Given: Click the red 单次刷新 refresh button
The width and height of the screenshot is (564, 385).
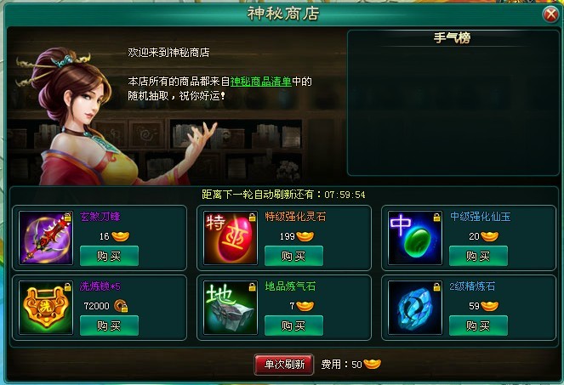Looking at the screenshot, I should pyautogui.click(x=284, y=365).
